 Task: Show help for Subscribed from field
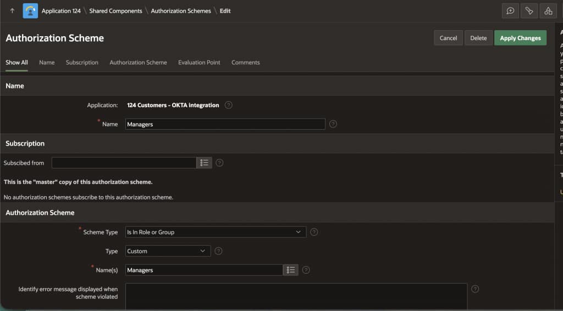coord(219,163)
